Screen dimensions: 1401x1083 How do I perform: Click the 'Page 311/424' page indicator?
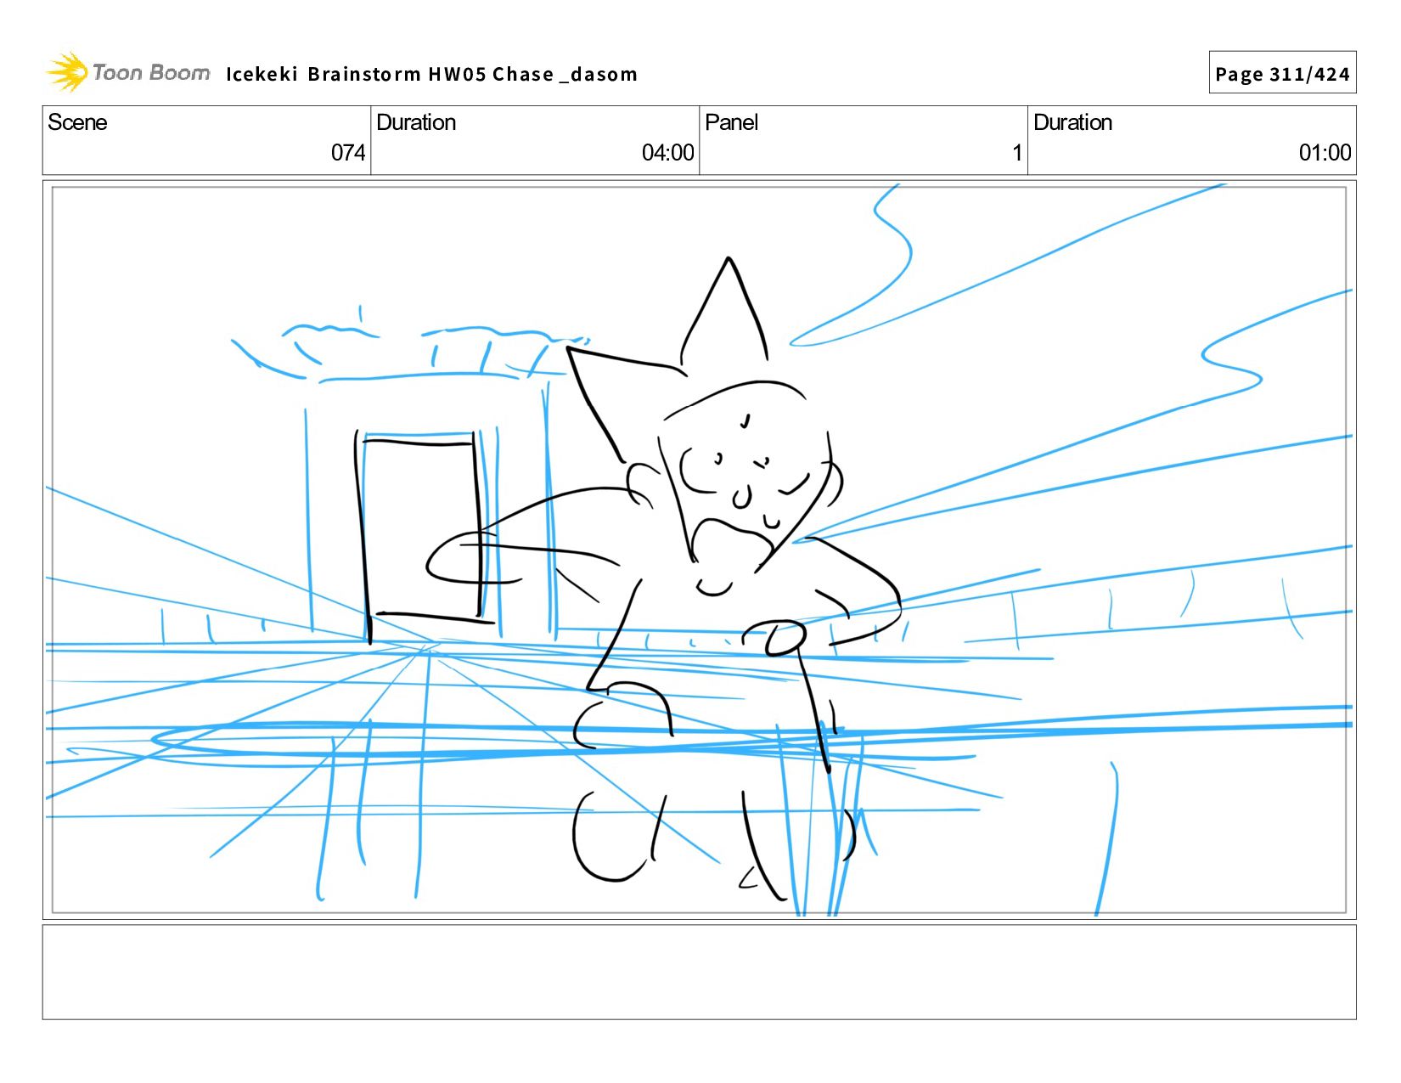coord(1282,73)
